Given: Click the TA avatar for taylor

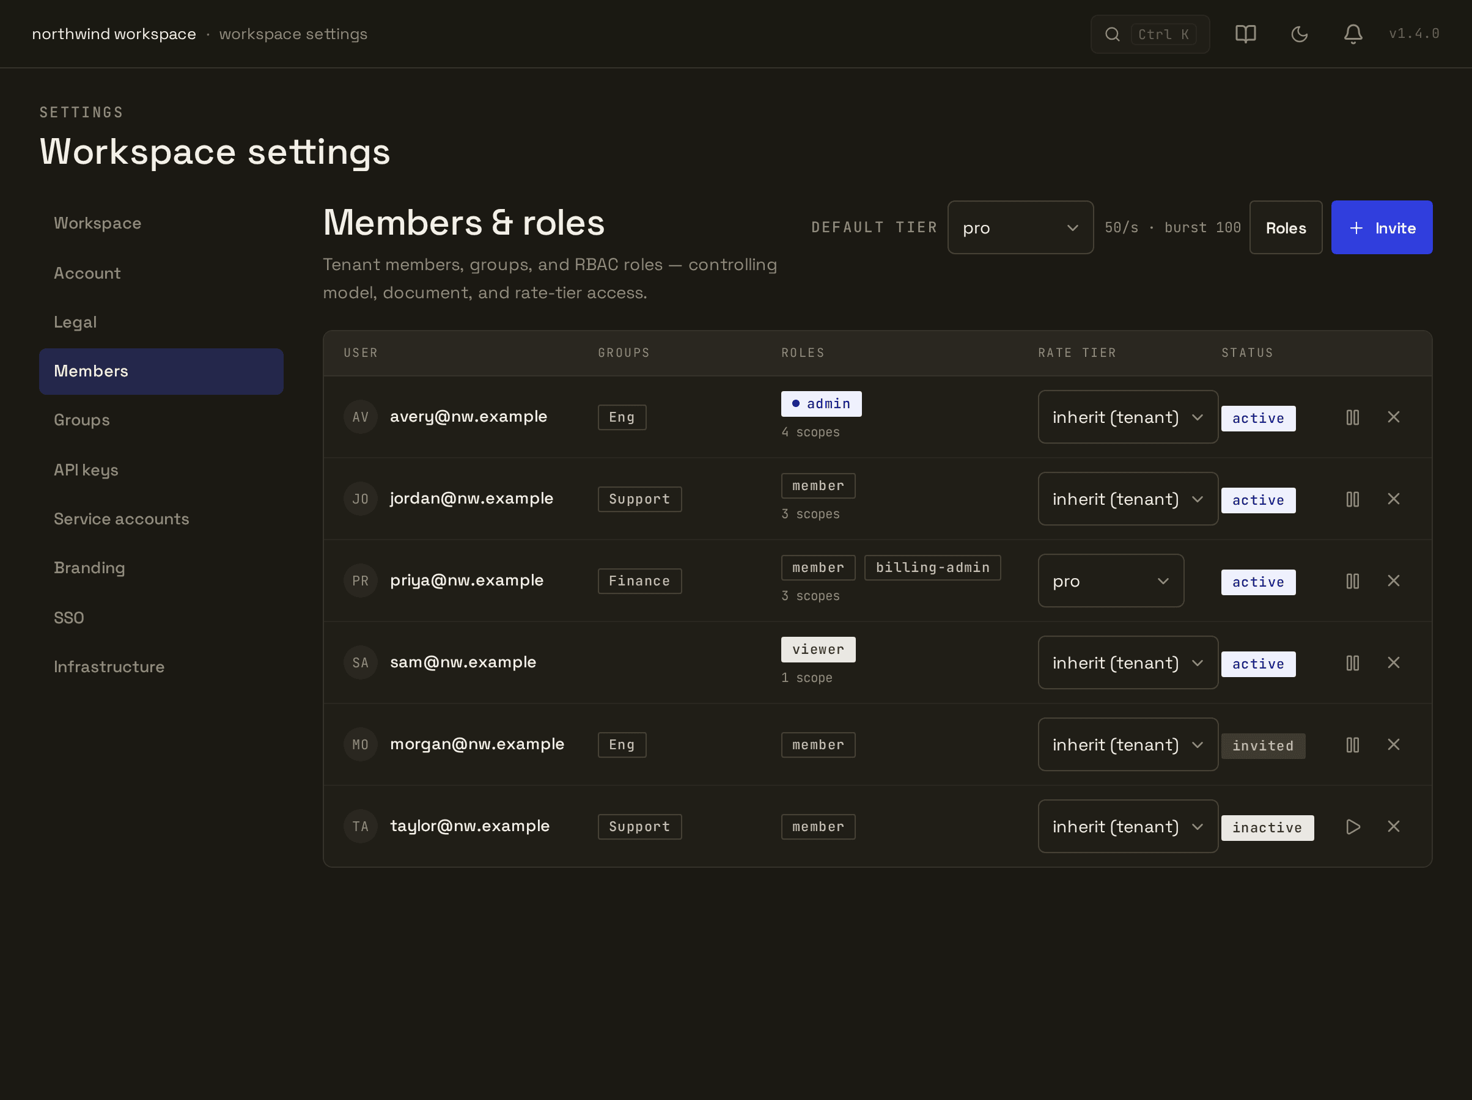Looking at the screenshot, I should (360, 826).
